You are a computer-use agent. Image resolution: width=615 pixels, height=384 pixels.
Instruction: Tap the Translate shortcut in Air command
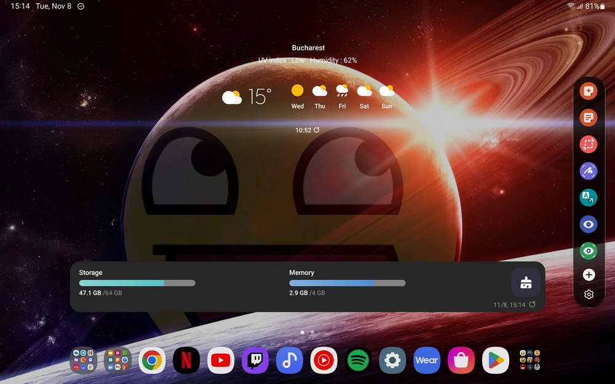tap(589, 197)
